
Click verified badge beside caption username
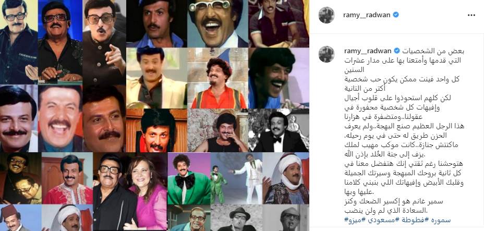[395, 51]
